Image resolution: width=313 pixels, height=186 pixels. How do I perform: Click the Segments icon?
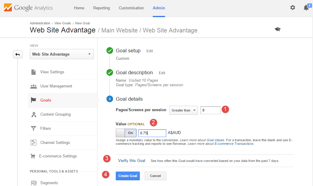pyautogui.click(x=34, y=183)
